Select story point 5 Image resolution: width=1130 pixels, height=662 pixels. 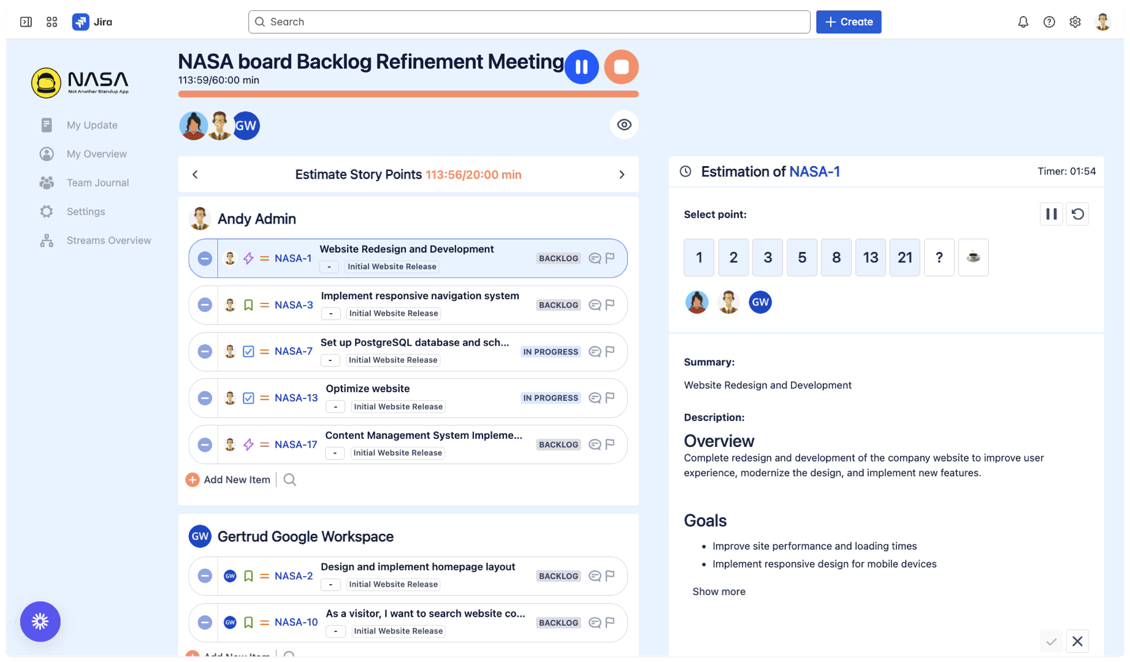coord(802,257)
